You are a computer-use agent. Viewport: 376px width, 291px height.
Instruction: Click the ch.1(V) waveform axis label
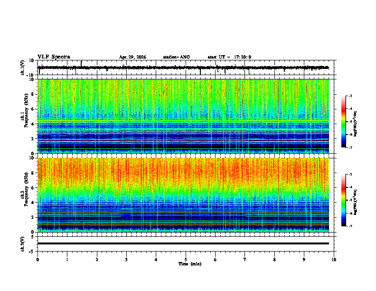click(23, 68)
